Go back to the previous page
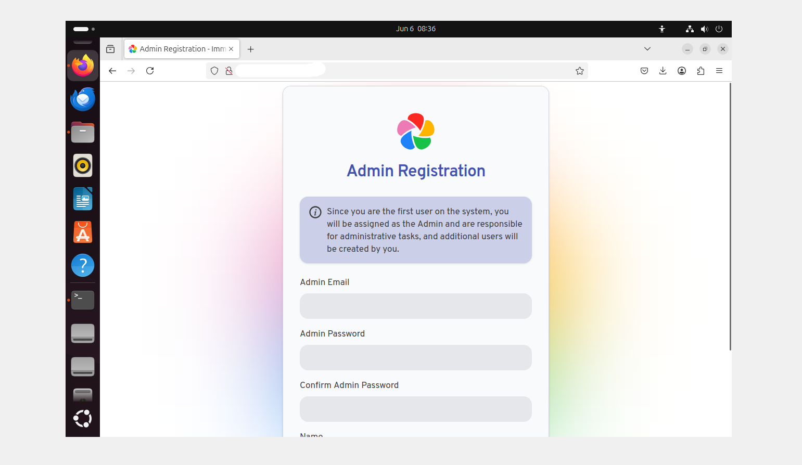This screenshot has height=465, width=802. tap(112, 71)
